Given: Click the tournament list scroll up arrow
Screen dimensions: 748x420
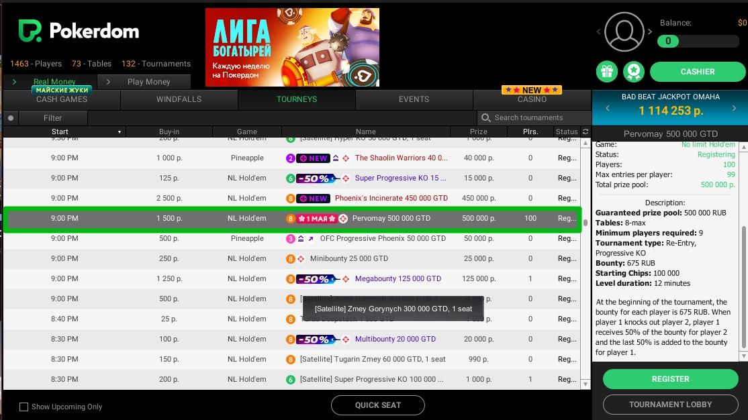Looking at the screenshot, I should coord(586,143).
